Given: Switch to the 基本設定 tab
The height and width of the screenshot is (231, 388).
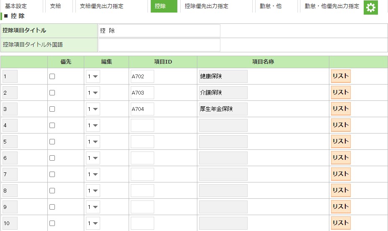Looking at the screenshot, I should point(16,6).
